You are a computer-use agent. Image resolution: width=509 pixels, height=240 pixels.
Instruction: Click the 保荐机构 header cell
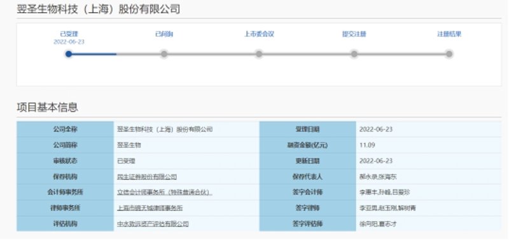pyautogui.click(x=66, y=177)
